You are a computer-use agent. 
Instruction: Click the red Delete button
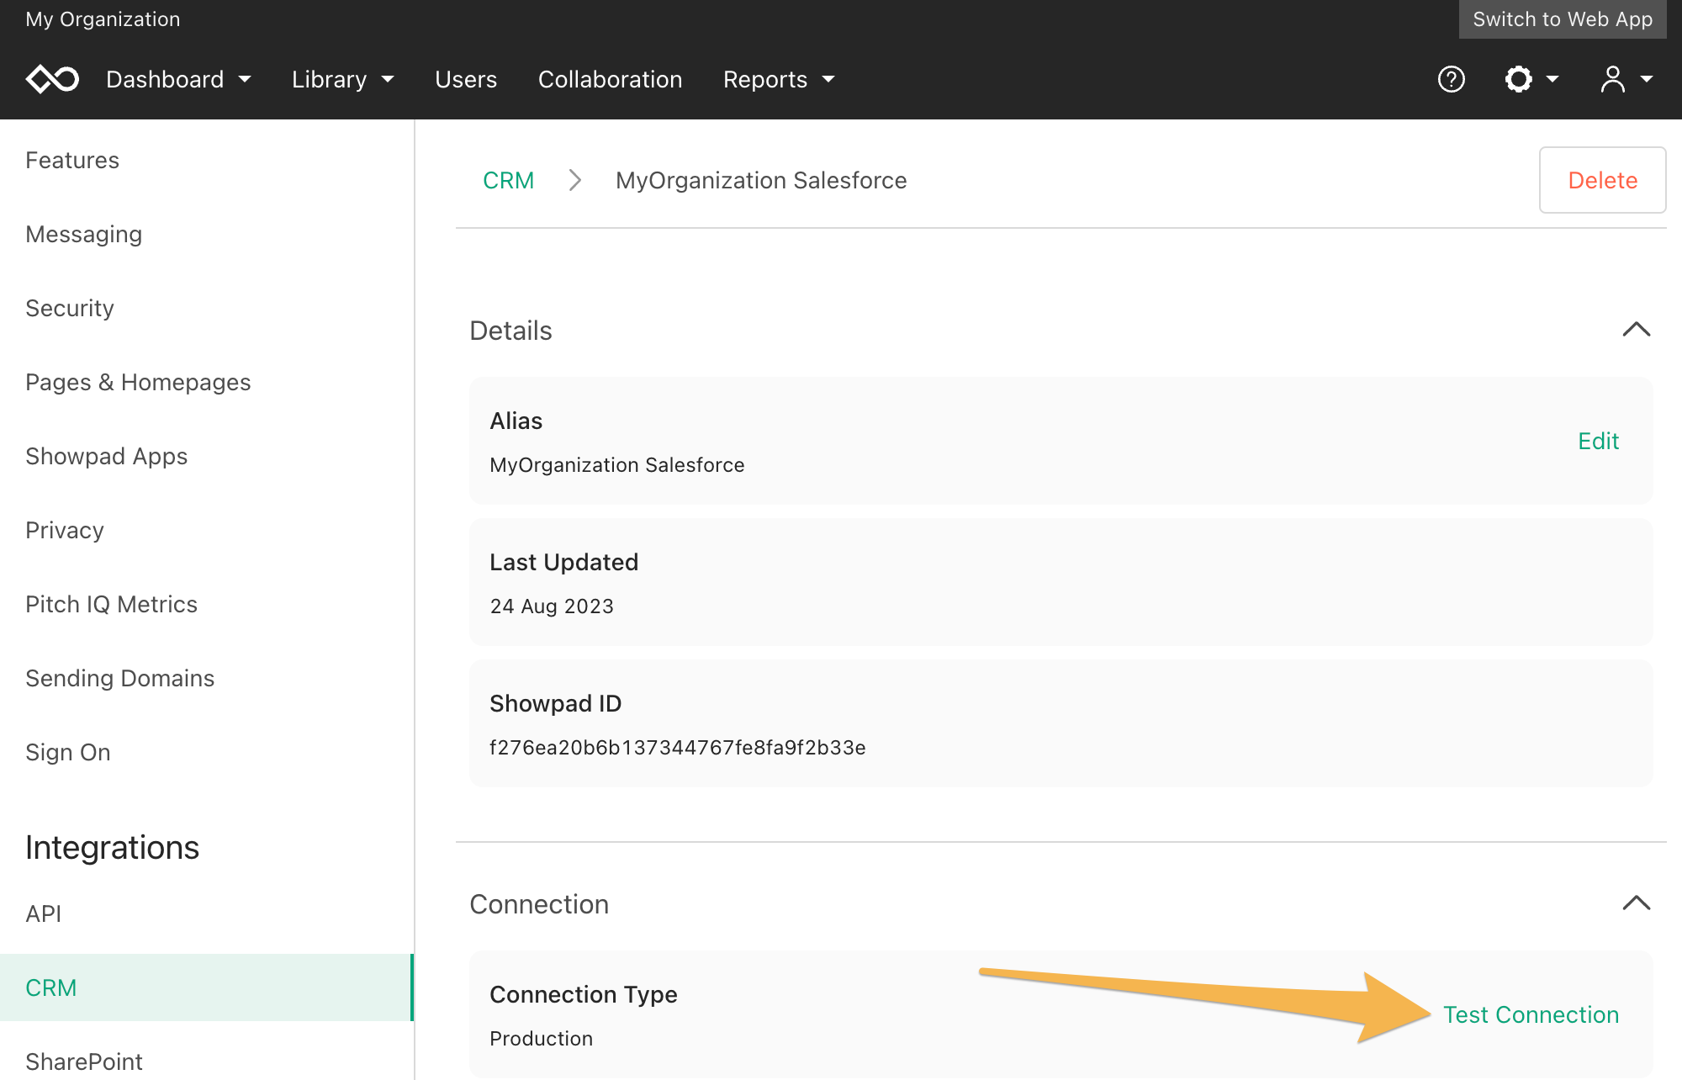(1603, 180)
